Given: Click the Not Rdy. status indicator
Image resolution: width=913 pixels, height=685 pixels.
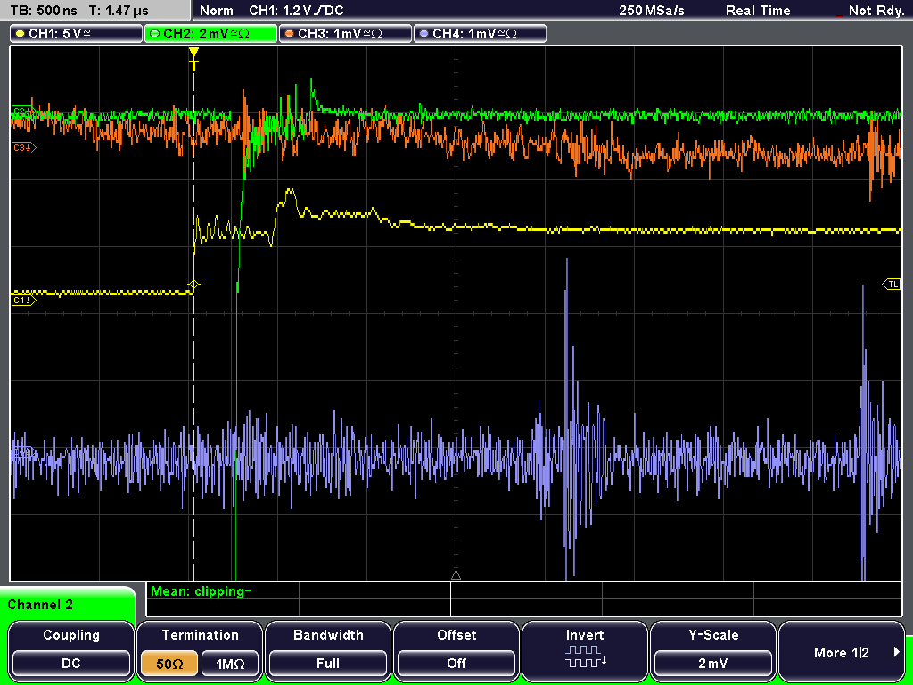Looking at the screenshot, I should click(876, 11).
